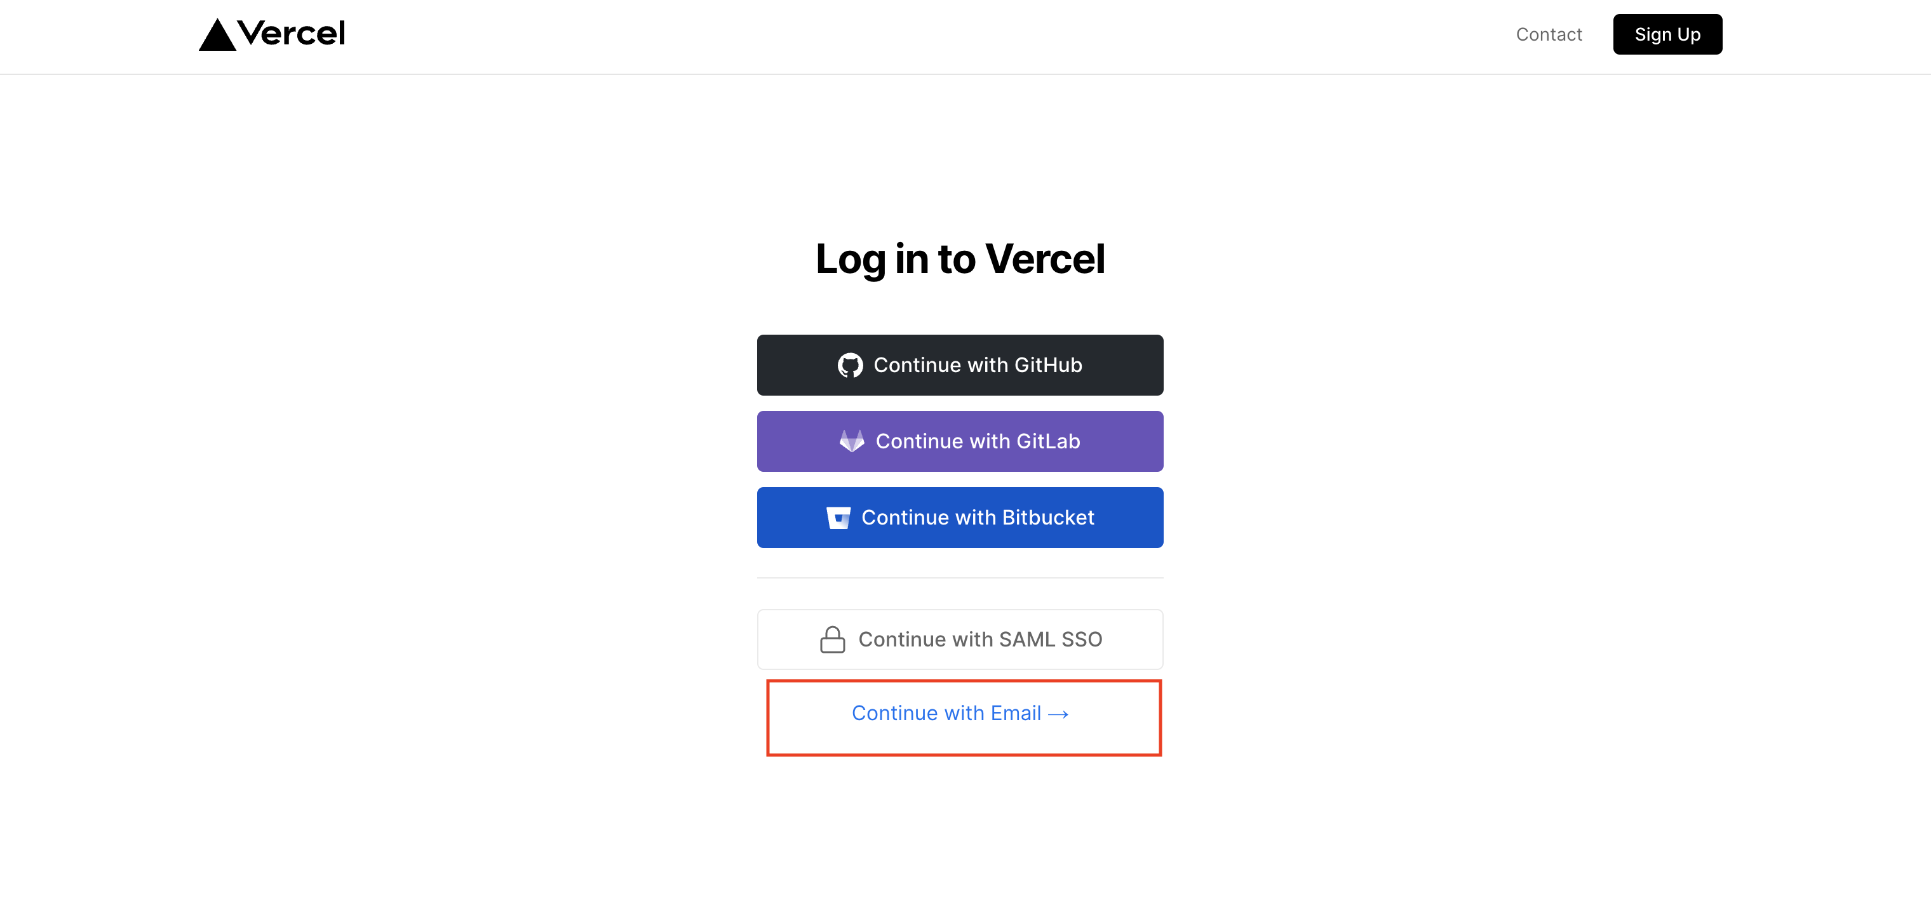The width and height of the screenshot is (1931, 917).
Task: Click the Vercel wordmark in the header
Action: point(291,34)
